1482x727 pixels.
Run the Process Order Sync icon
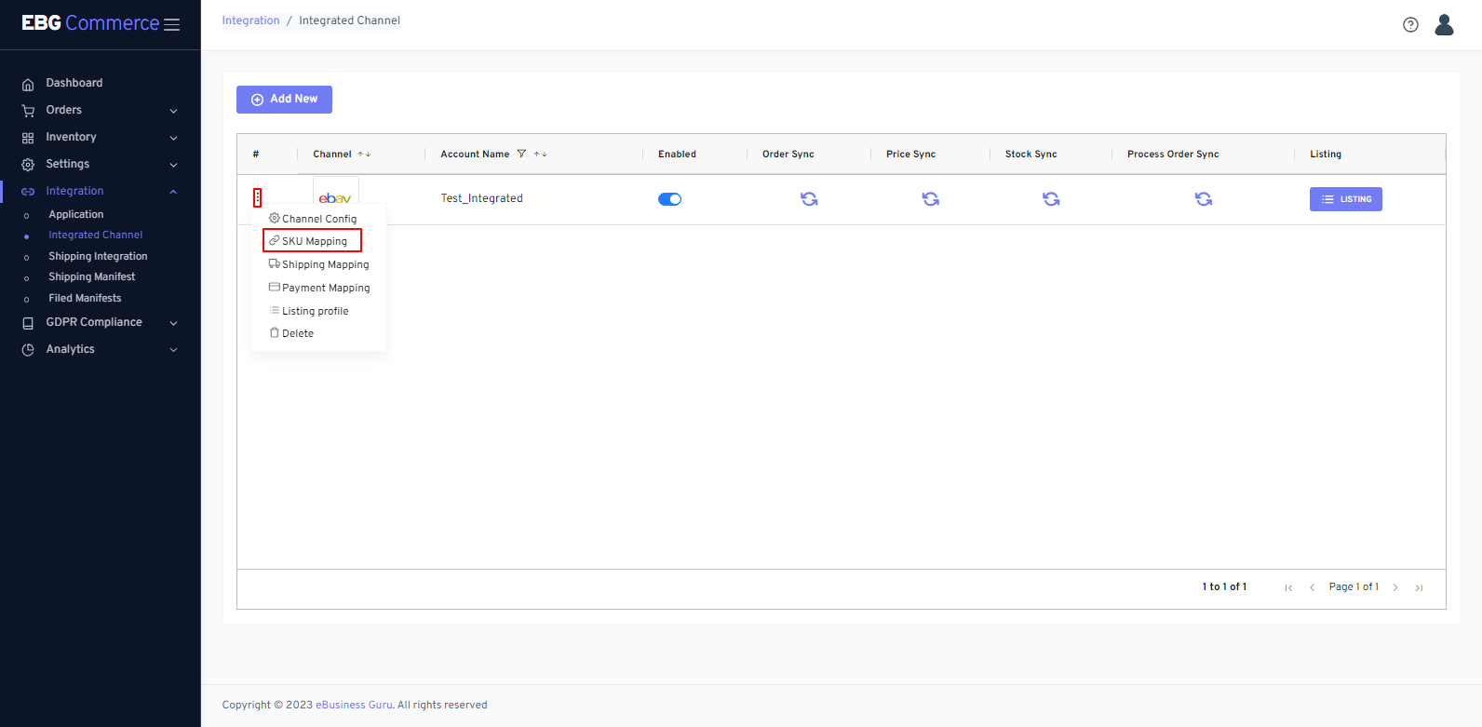coord(1203,199)
